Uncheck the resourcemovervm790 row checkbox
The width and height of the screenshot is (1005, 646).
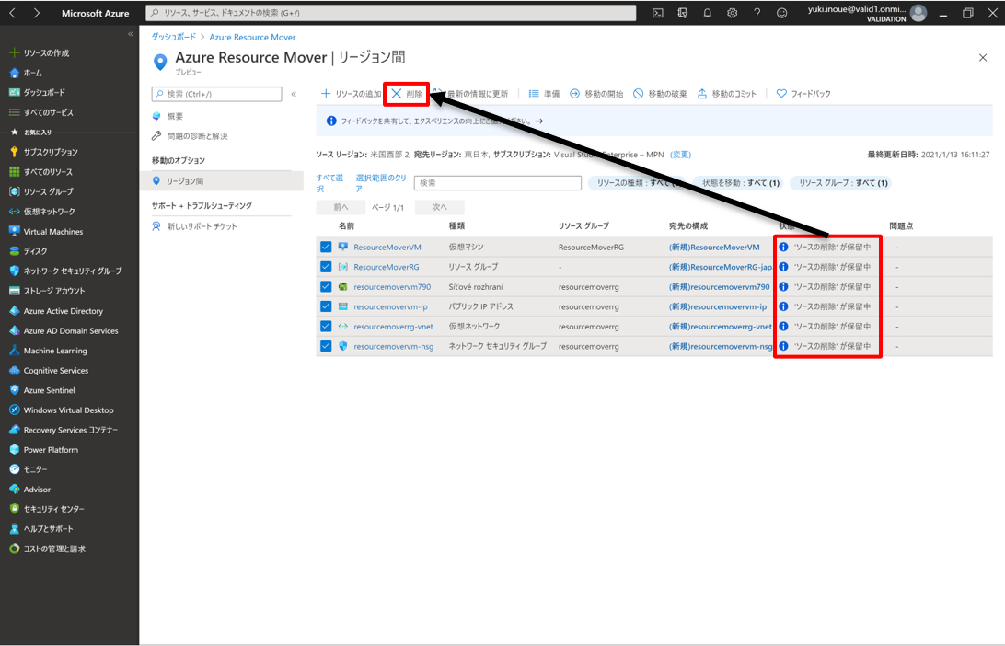click(326, 286)
